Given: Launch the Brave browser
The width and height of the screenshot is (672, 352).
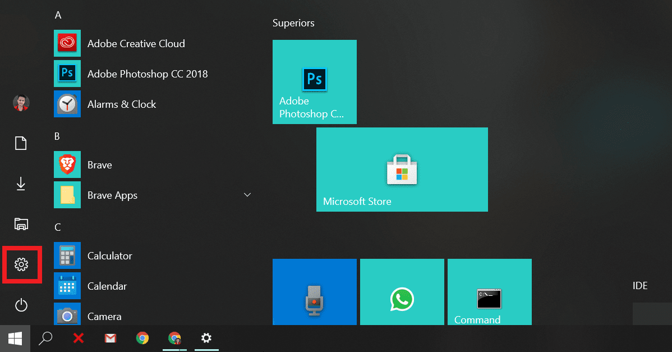Looking at the screenshot, I should pos(100,164).
